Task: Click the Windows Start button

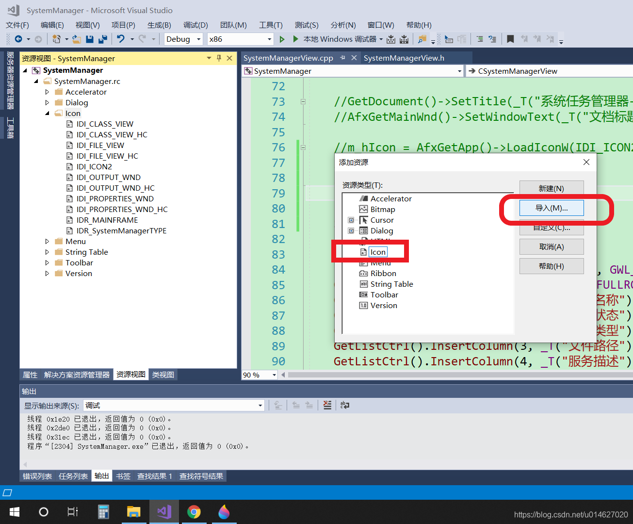Action: click(x=15, y=511)
